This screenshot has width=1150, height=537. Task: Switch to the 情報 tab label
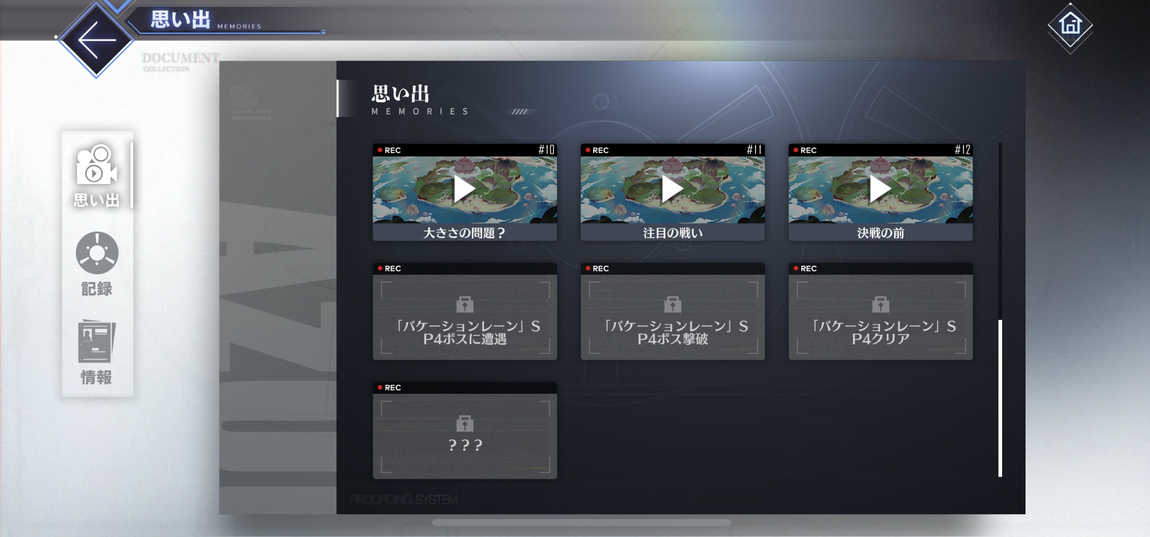click(x=97, y=377)
